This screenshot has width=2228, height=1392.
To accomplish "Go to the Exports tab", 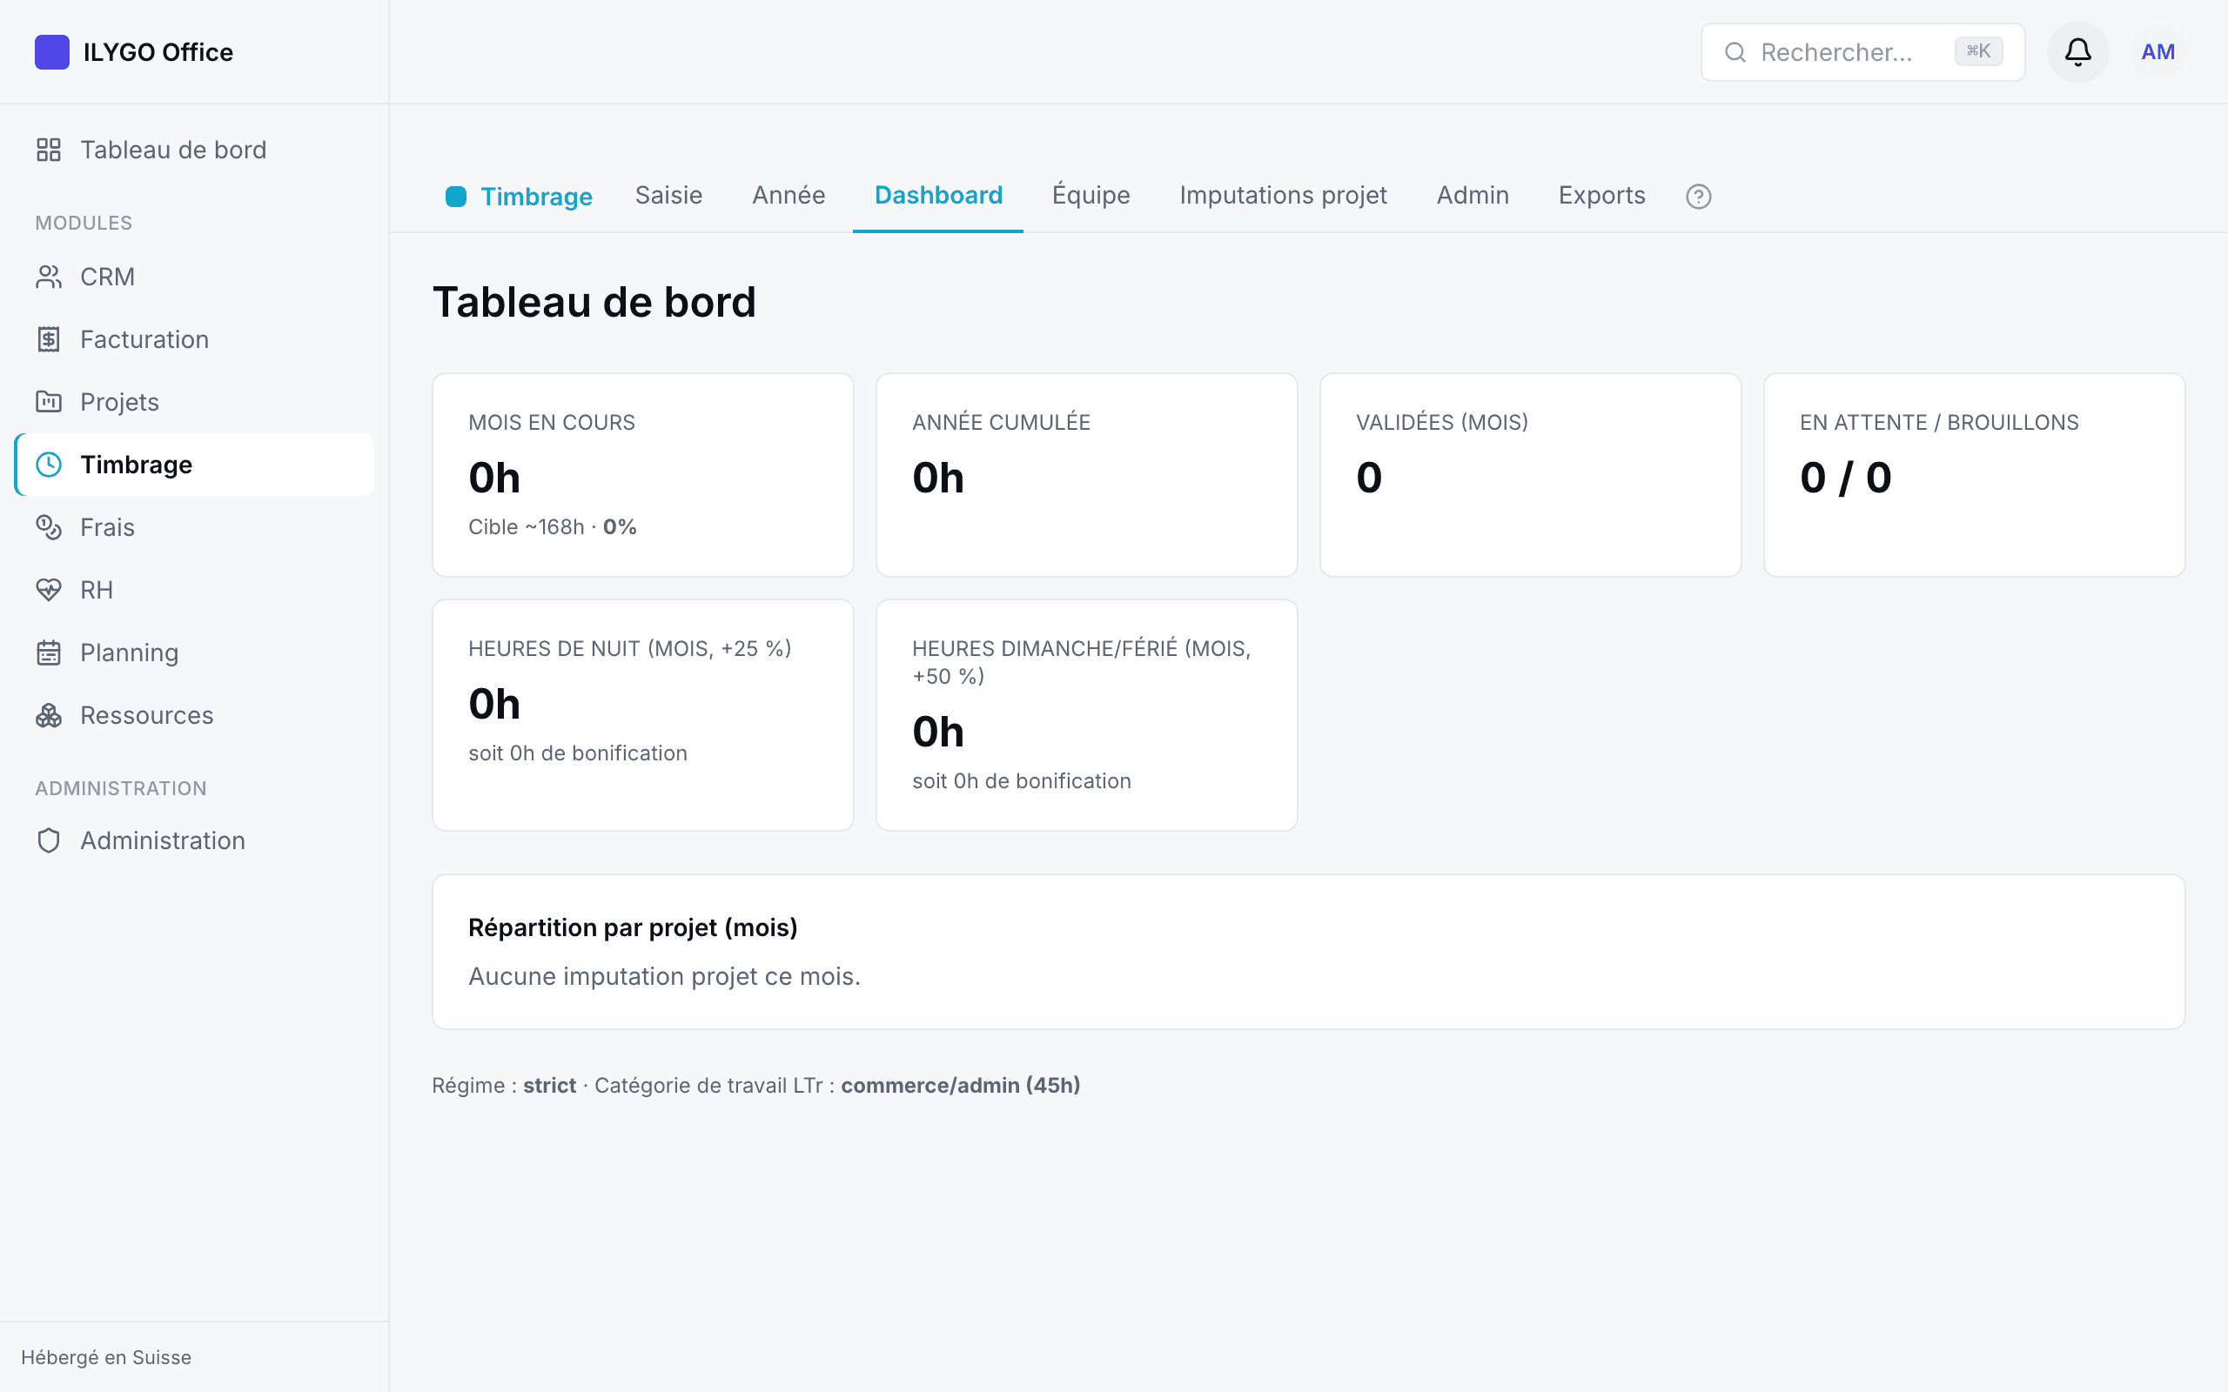I will point(1601,195).
